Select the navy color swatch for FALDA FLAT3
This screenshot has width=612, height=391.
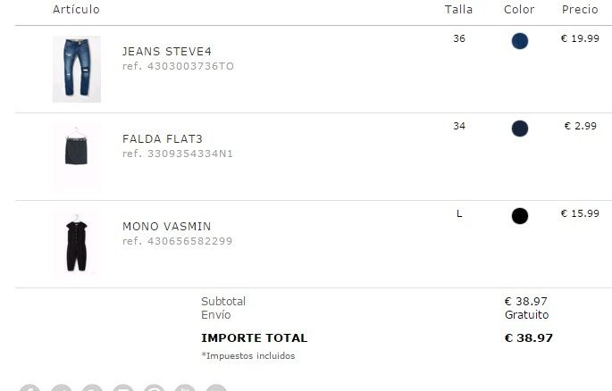519,129
